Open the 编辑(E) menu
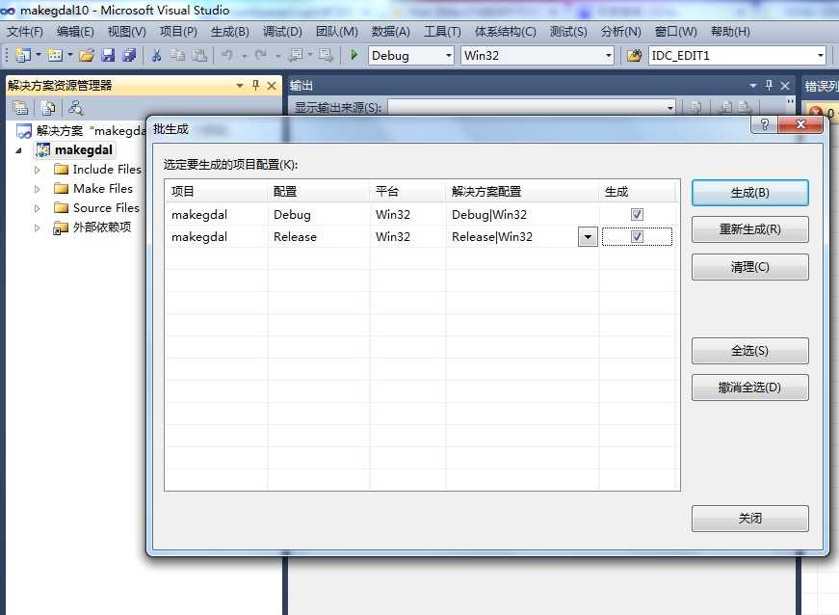The width and height of the screenshot is (839, 615). (75, 32)
